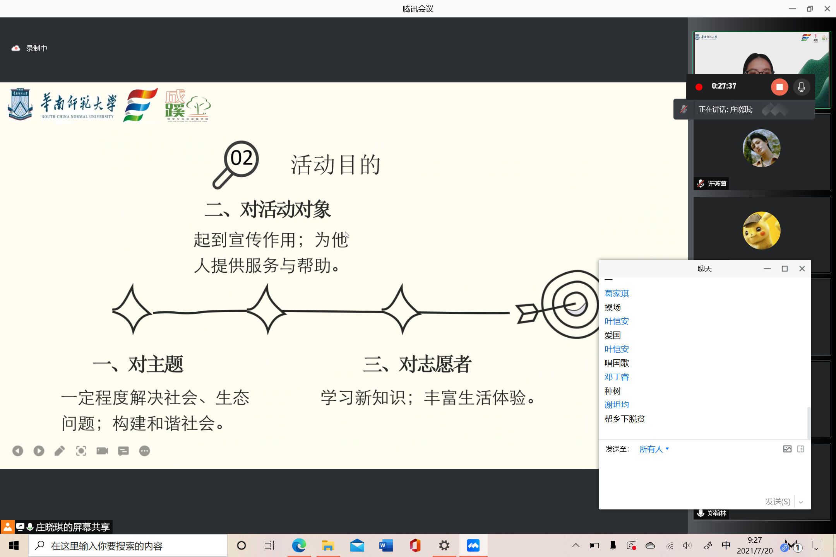Open File Explorer from the taskbar

(328, 546)
